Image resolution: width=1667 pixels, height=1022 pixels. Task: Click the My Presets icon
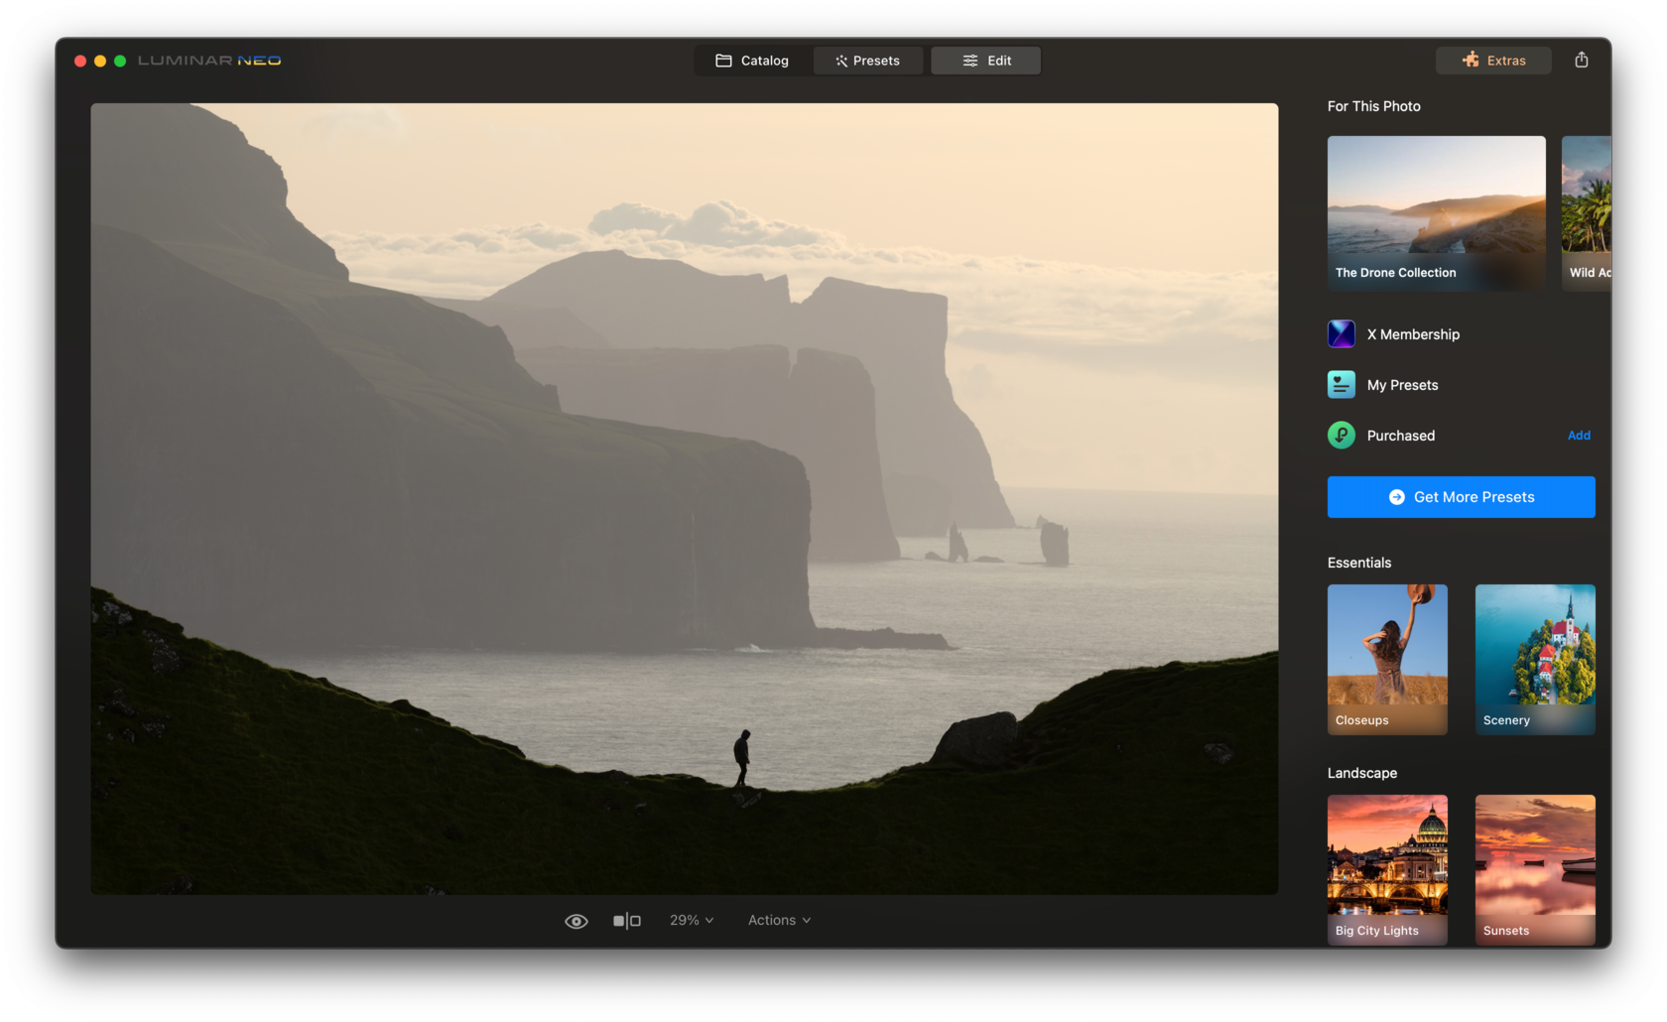[x=1341, y=384]
